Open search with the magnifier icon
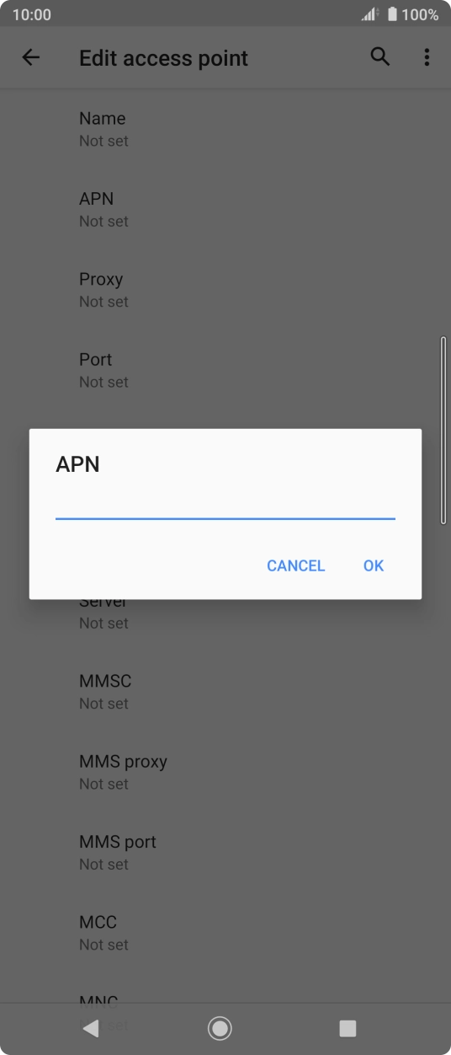The image size is (451, 1055). click(380, 57)
